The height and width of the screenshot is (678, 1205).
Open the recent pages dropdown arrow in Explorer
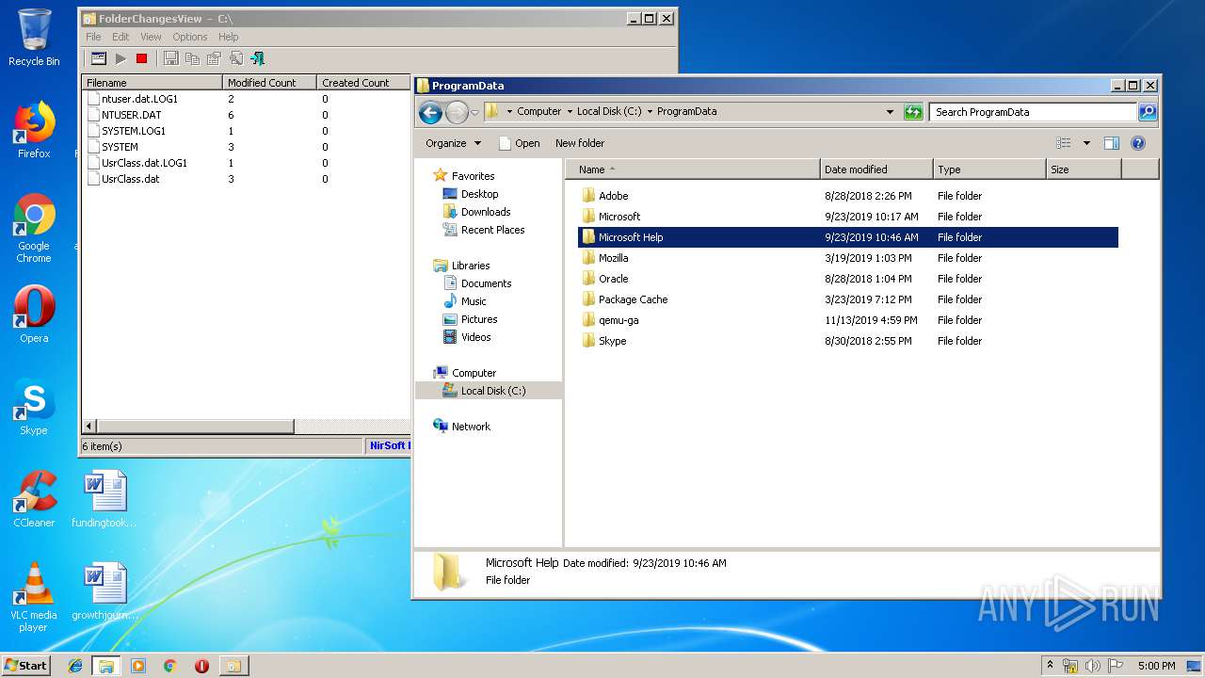pyautogui.click(x=474, y=112)
